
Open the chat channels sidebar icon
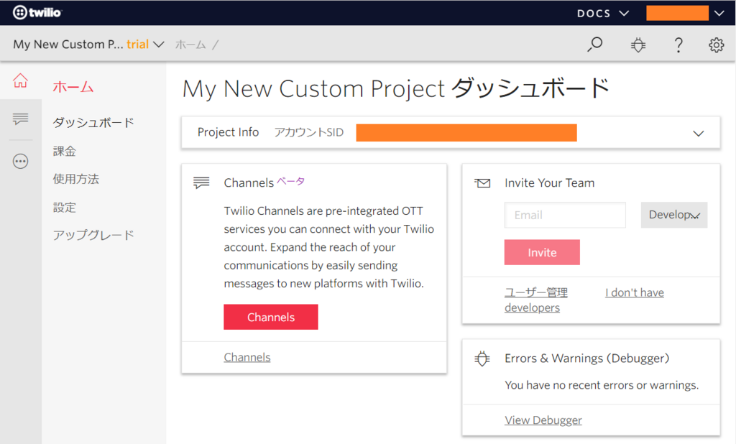(x=20, y=119)
